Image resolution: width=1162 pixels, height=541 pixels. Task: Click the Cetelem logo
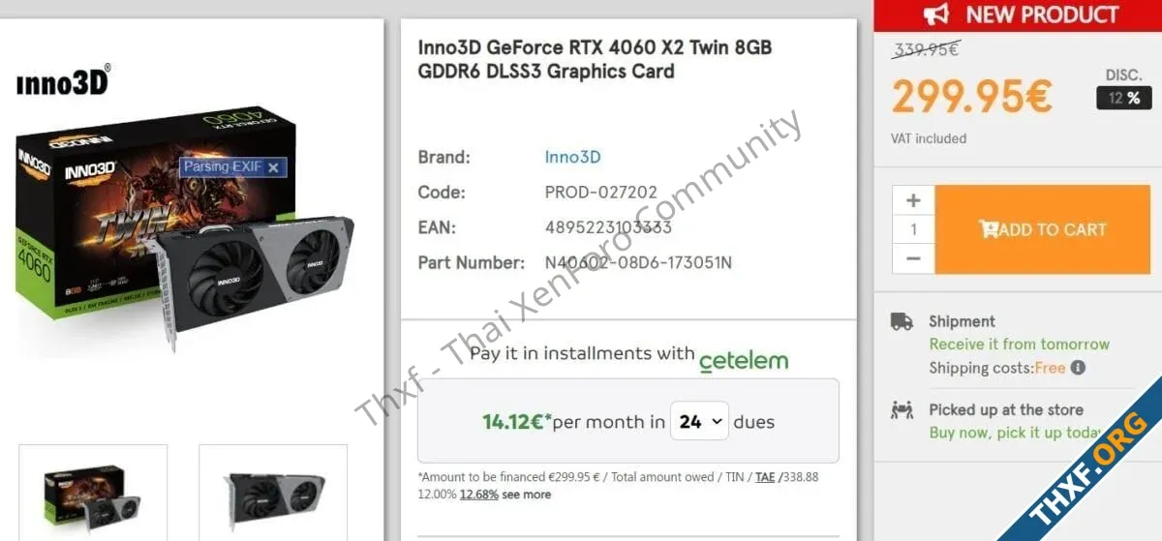744,361
